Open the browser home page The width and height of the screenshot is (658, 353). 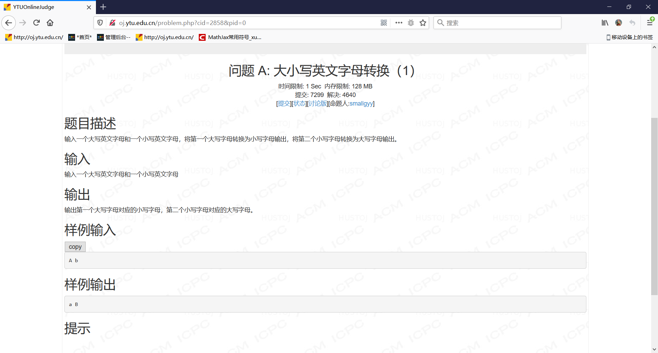(50, 23)
